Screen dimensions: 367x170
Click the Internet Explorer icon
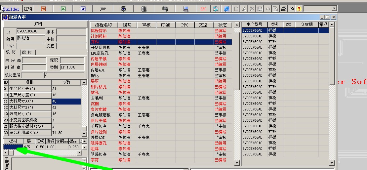[226, 9]
